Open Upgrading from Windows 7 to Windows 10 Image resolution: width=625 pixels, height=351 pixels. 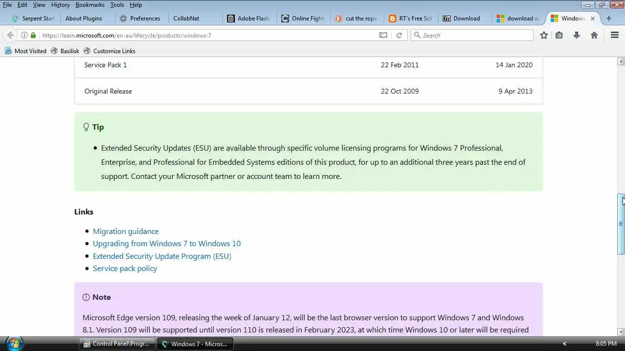(167, 243)
